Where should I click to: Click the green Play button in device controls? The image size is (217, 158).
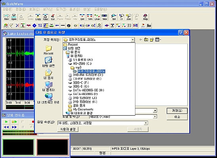point(6,122)
